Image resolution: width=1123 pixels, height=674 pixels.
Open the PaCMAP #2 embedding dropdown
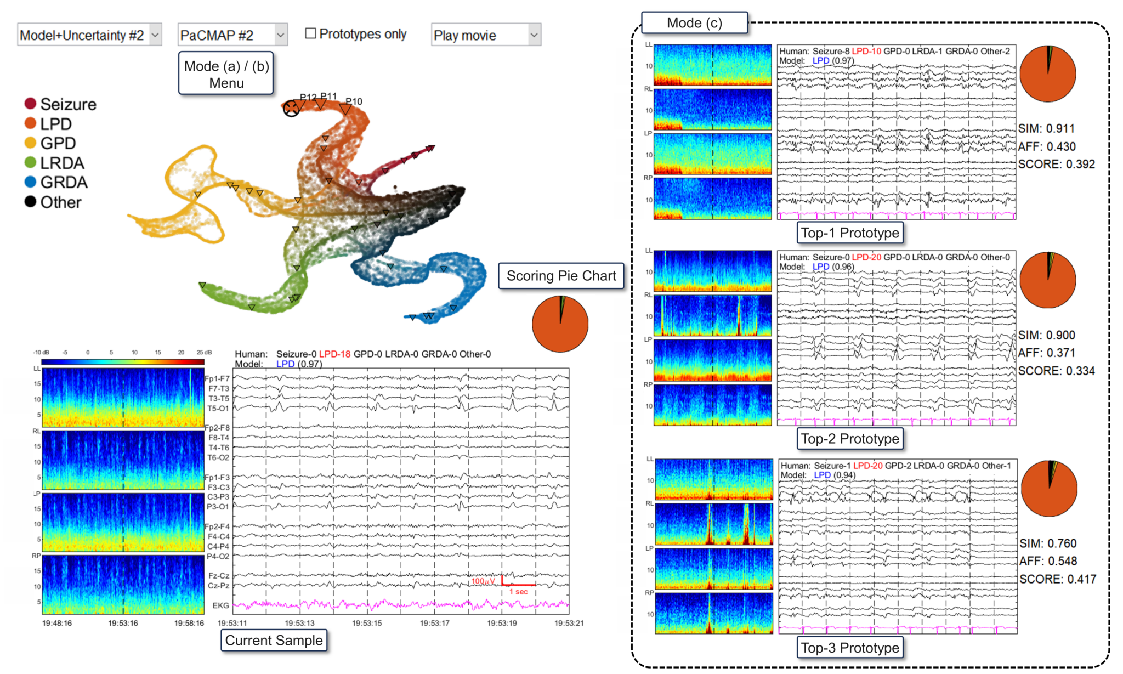point(232,34)
